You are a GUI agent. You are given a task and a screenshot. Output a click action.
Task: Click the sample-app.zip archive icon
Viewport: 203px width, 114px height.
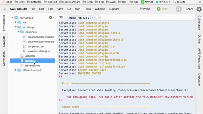tap(24, 47)
